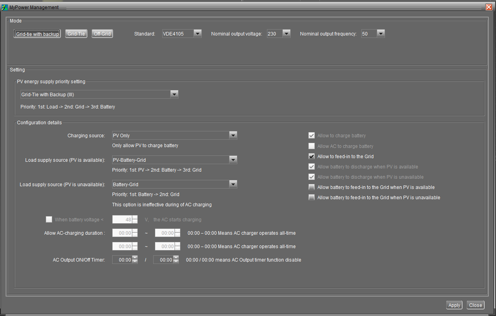This screenshot has width=496, height=316.
Task: Select Grid-tie with backup mode
Action: point(37,34)
